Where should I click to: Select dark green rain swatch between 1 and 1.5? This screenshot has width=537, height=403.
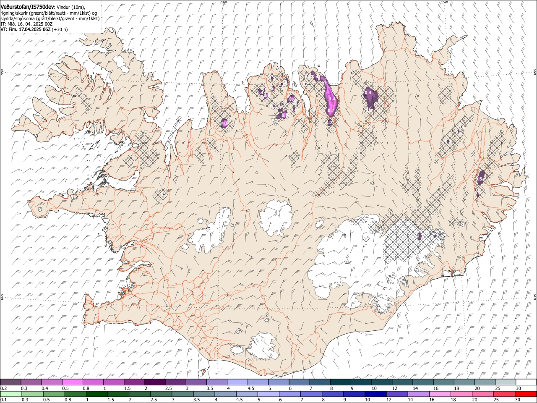pos(96,394)
